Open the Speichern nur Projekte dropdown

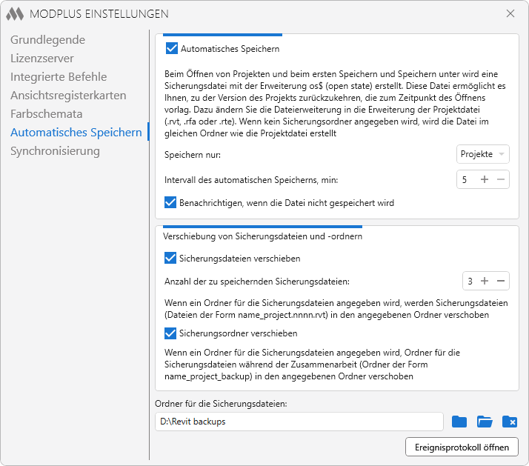pos(483,154)
